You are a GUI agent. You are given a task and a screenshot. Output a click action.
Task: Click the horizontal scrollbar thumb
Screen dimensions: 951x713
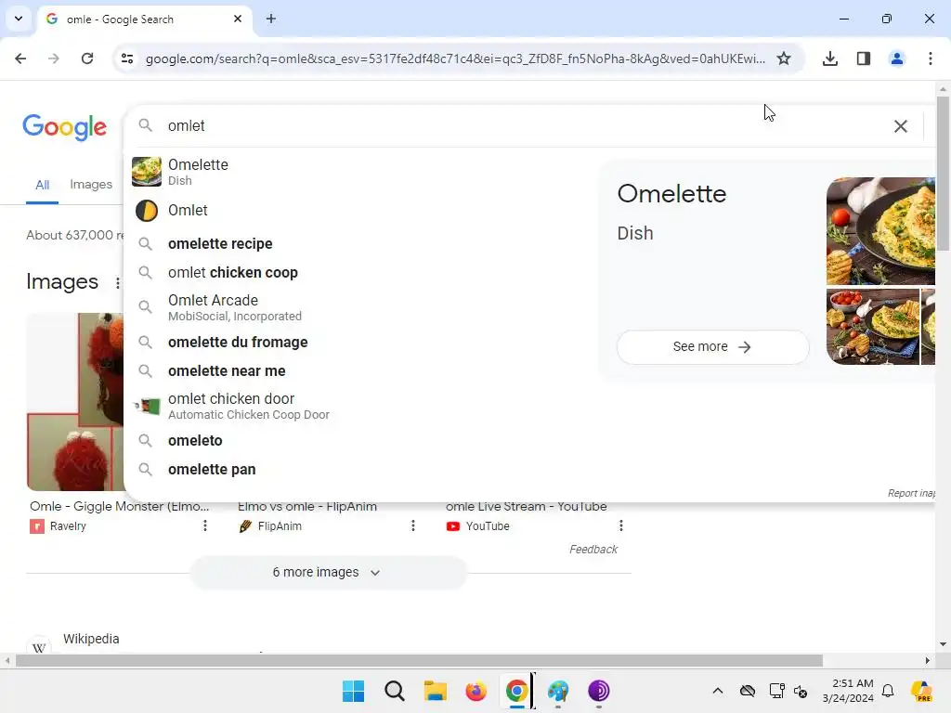419,660
